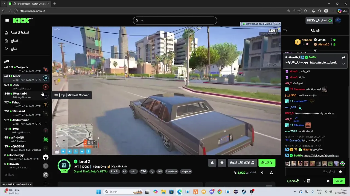350x196 pixels.
Task: Open iABS channel in sidebar
Action: pos(26,87)
